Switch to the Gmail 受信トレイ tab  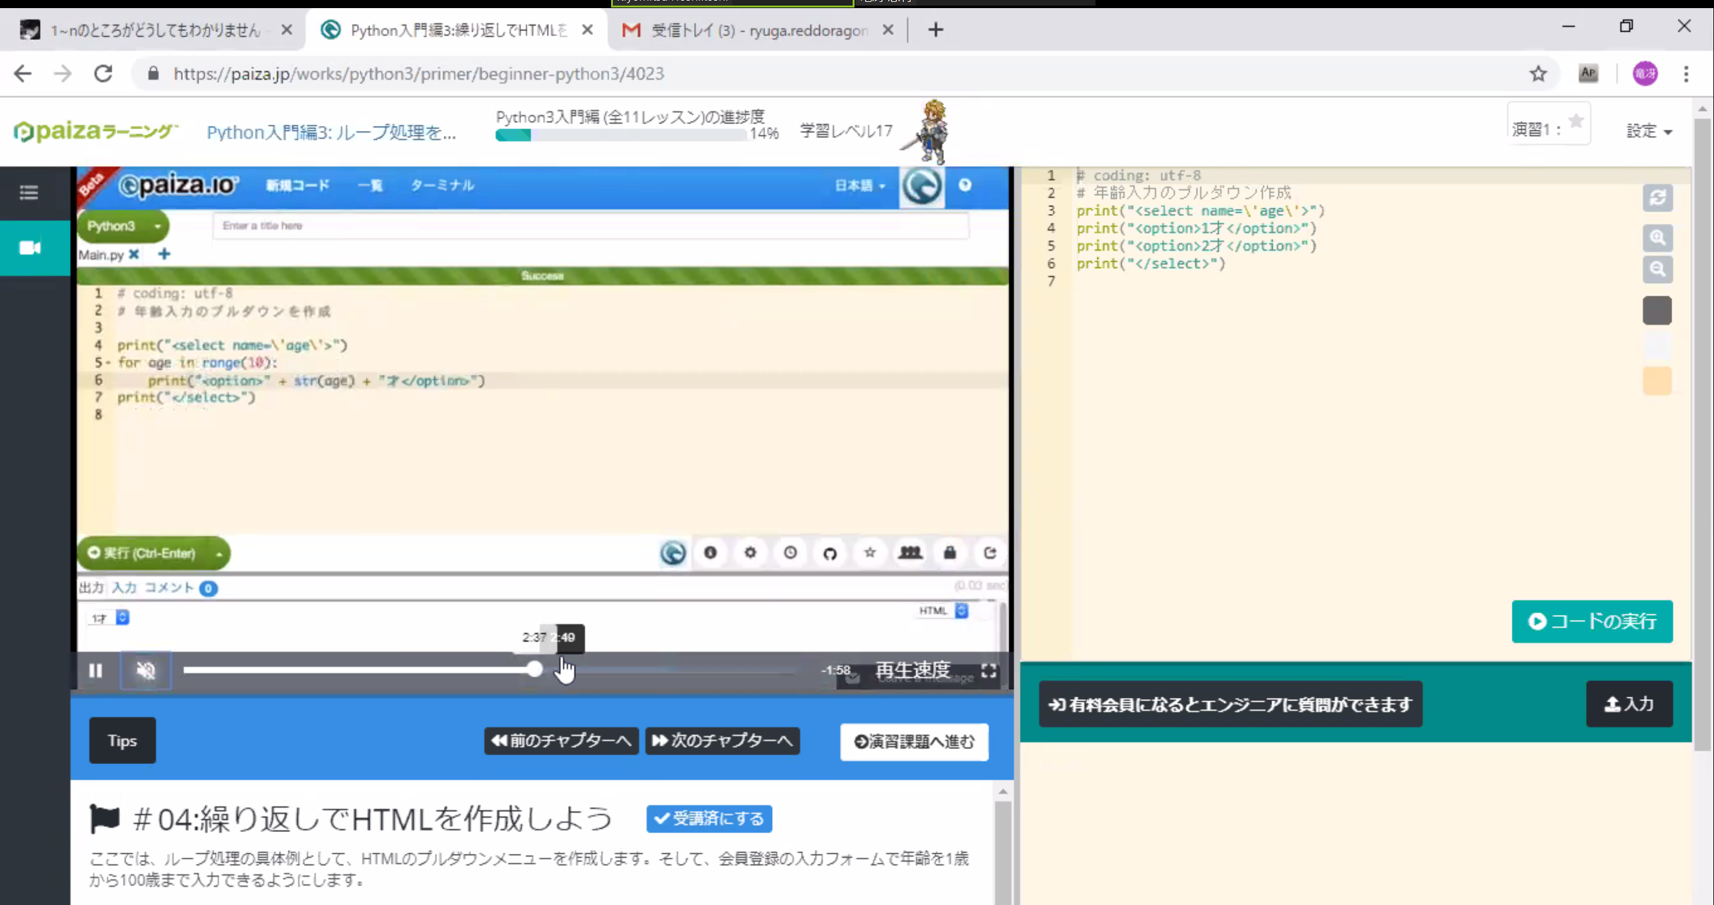point(758,30)
